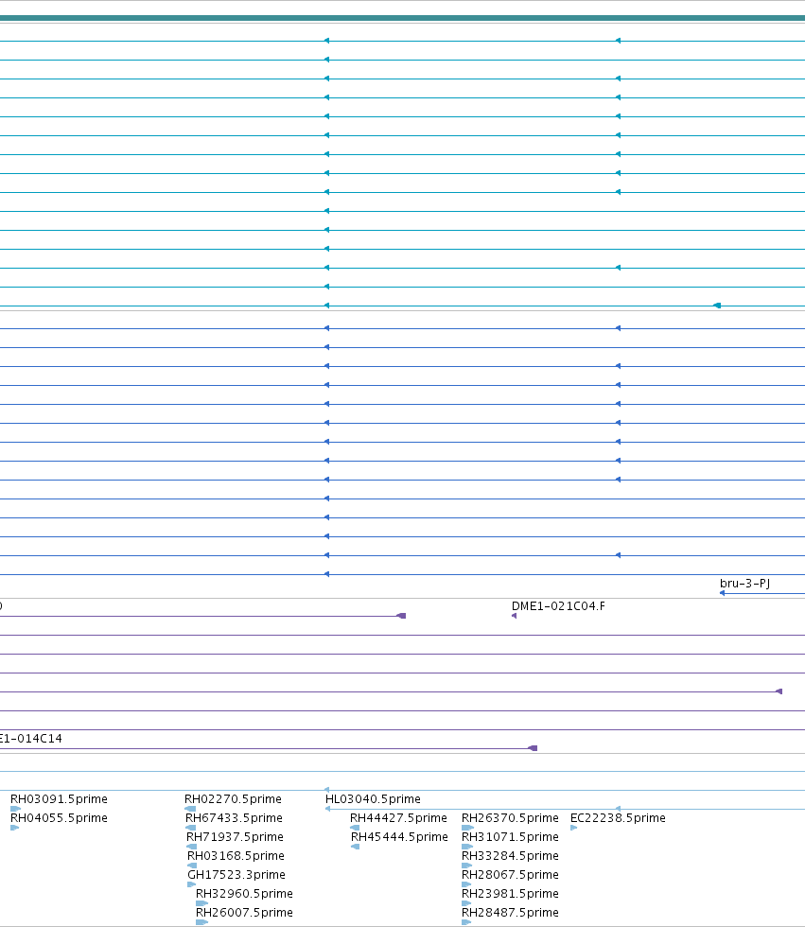805x927 pixels.
Task: Click the RH67433.5prime label
Action: point(234,817)
